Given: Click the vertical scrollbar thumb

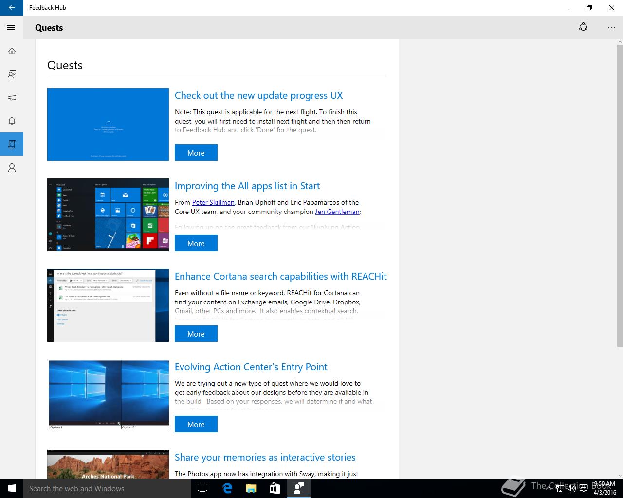Looking at the screenshot, I should [620, 196].
